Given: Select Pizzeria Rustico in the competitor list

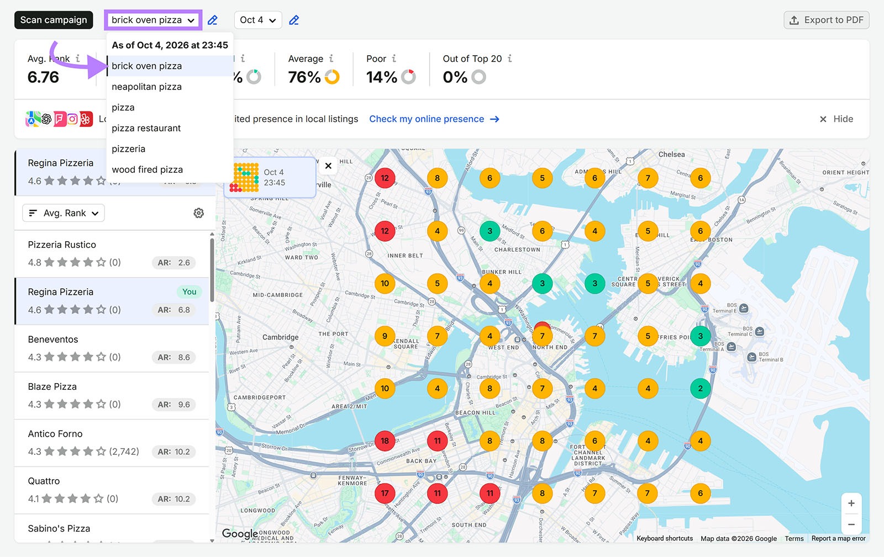Looking at the screenshot, I should coord(112,253).
